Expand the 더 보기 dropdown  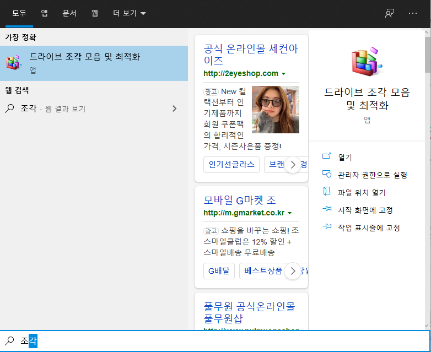pyautogui.click(x=130, y=13)
